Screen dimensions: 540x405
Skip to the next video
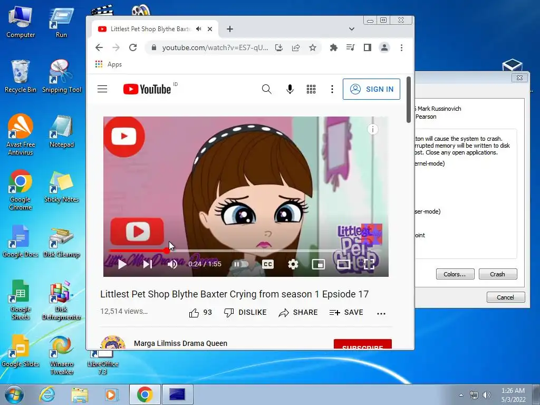[x=148, y=264]
